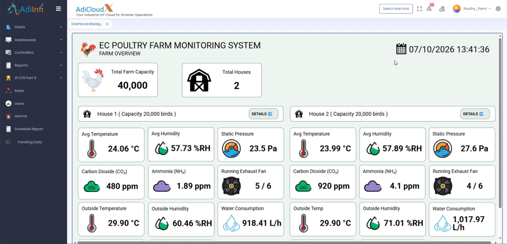Click the rooster logo in dashboard title

pyautogui.click(x=88, y=49)
